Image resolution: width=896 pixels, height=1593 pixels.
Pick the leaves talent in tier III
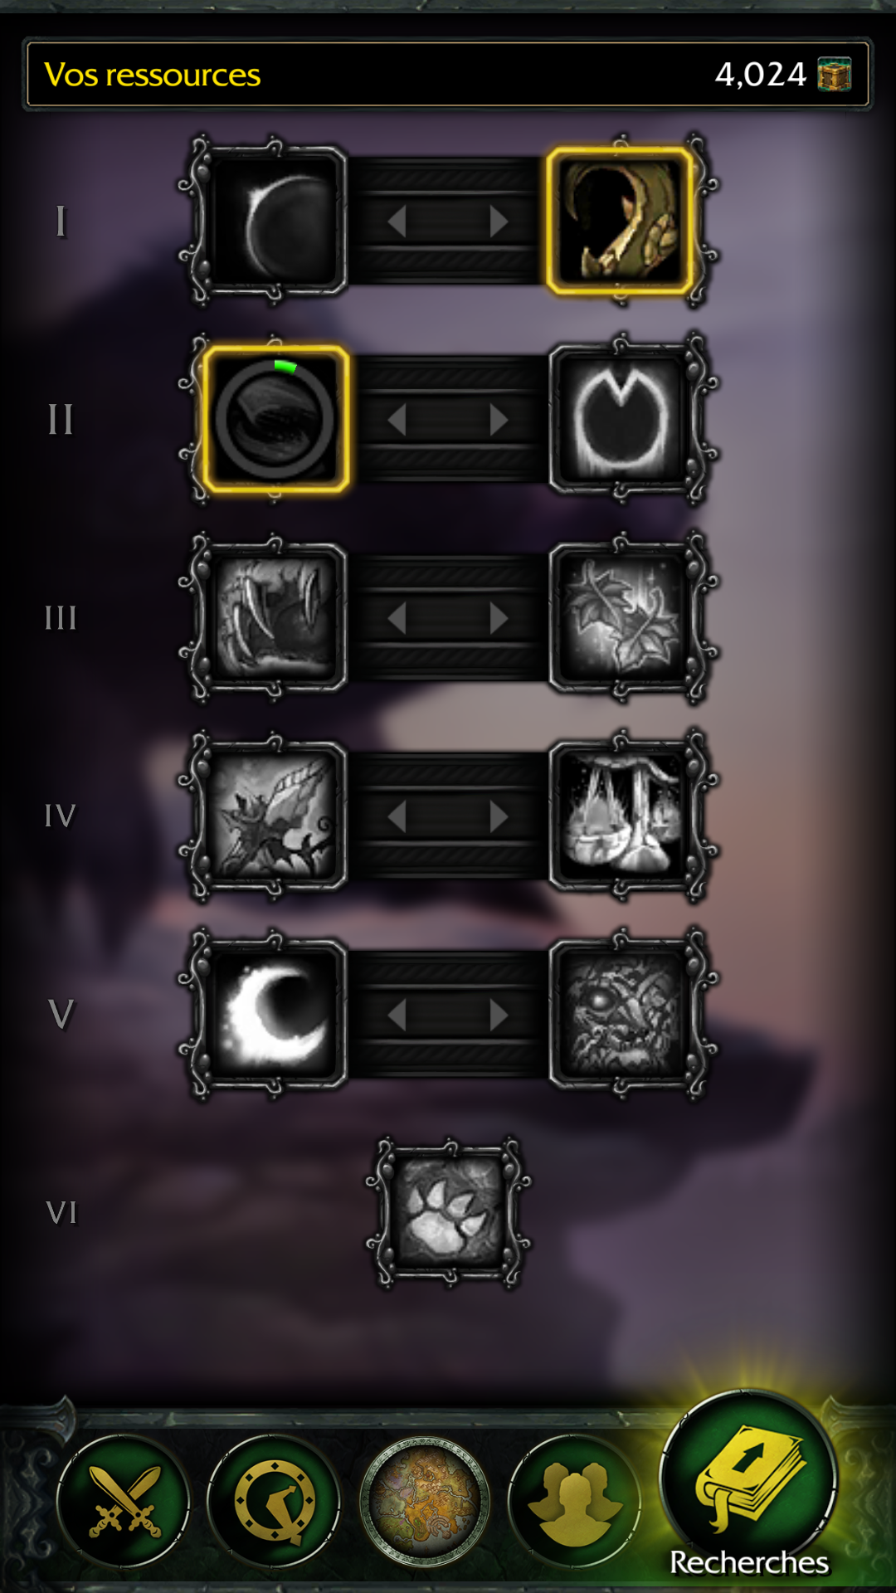(620, 617)
